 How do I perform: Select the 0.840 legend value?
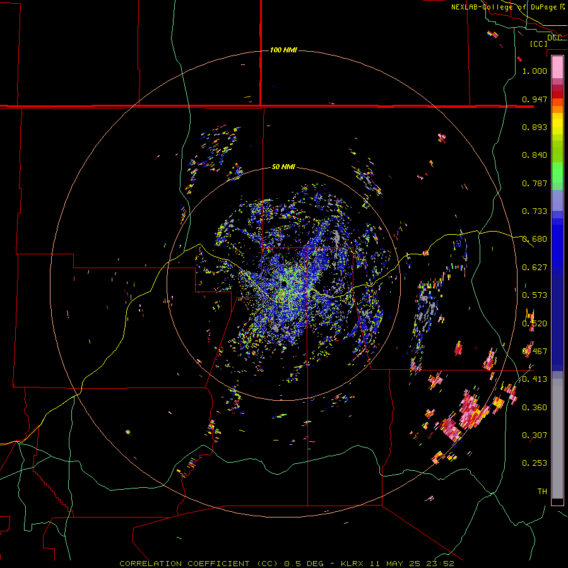[535, 155]
